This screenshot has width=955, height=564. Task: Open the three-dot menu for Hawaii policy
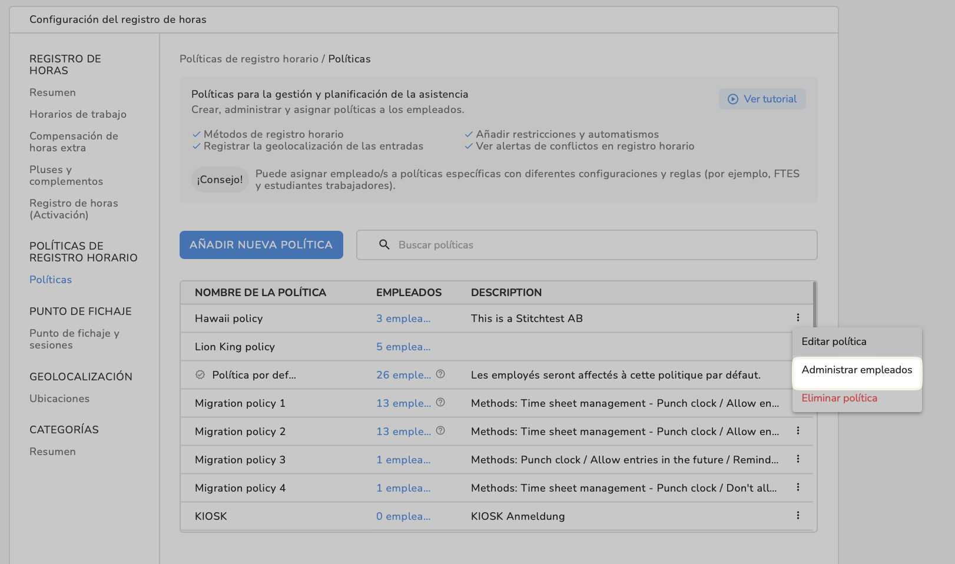click(798, 318)
